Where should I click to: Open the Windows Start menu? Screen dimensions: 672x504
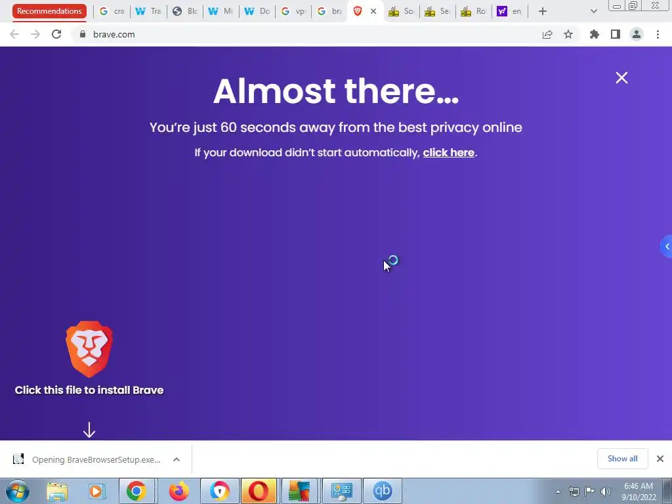tap(18, 491)
